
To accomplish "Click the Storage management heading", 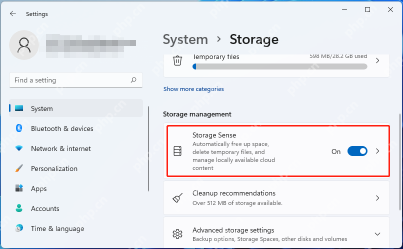I will pyautogui.click(x=197, y=114).
